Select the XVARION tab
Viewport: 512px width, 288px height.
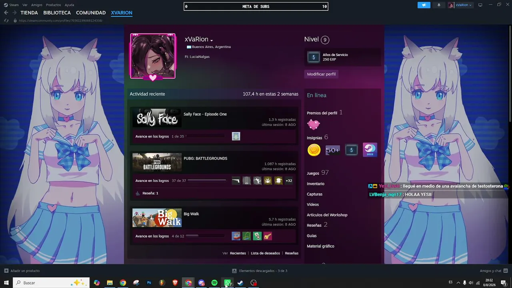[122, 13]
